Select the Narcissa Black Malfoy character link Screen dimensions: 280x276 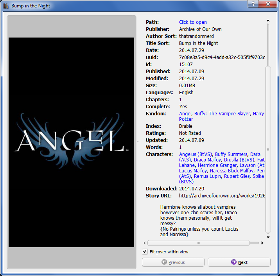(232, 171)
